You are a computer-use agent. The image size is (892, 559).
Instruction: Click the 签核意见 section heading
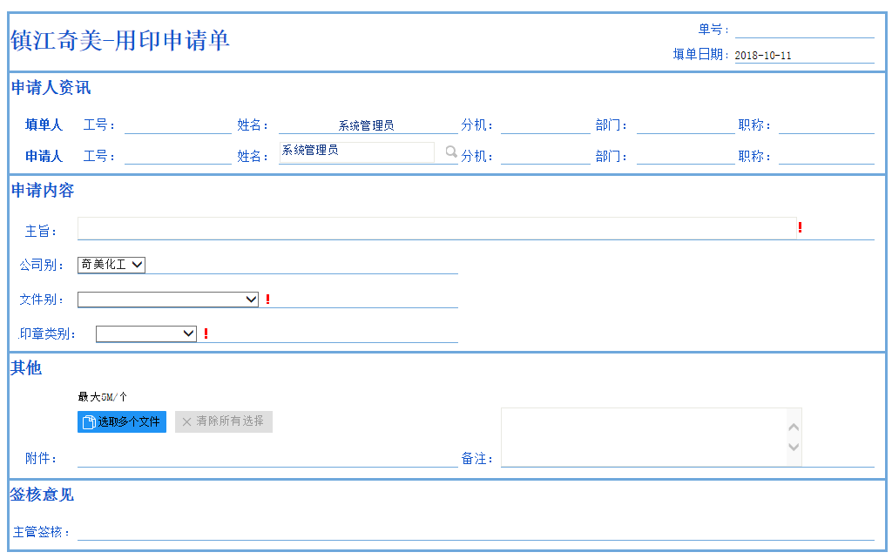pyautogui.click(x=42, y=495)
